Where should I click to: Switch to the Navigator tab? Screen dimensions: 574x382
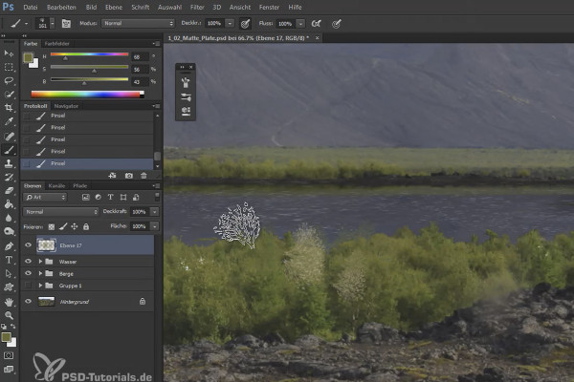pos(66,106)
